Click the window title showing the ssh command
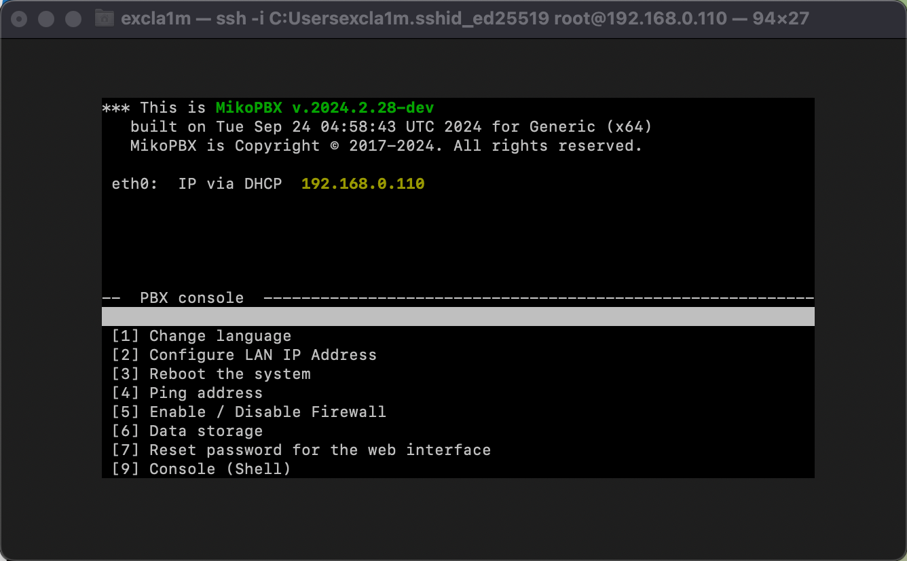Screen dimensions: 907x561 coord(464,18)
